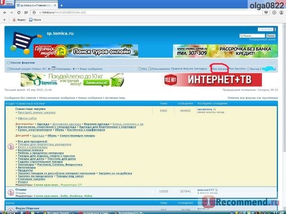The height and width of the screenshot is (214, 286).
Task: Reload the page with the refresh icon
Action: click(x=19, y=13)
